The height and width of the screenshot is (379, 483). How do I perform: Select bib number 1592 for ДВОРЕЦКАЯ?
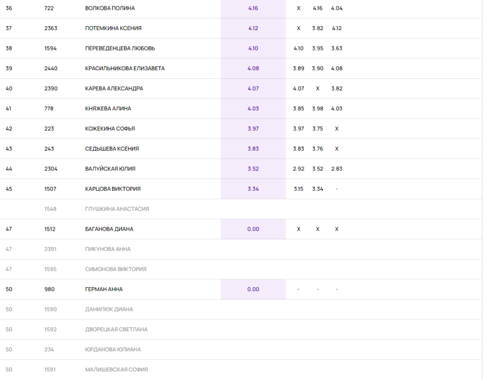[50, 330]
